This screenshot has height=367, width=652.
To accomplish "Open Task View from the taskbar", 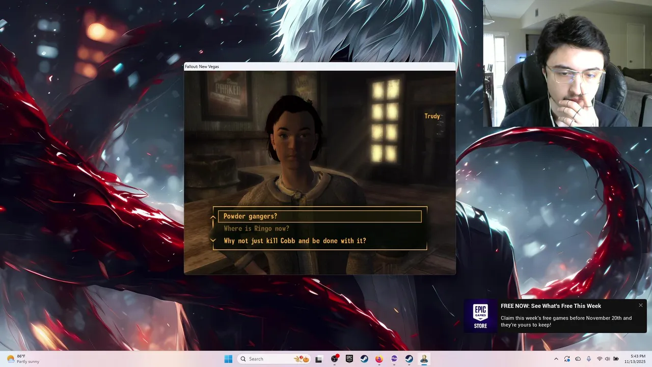I will click(x=319, y=359).
